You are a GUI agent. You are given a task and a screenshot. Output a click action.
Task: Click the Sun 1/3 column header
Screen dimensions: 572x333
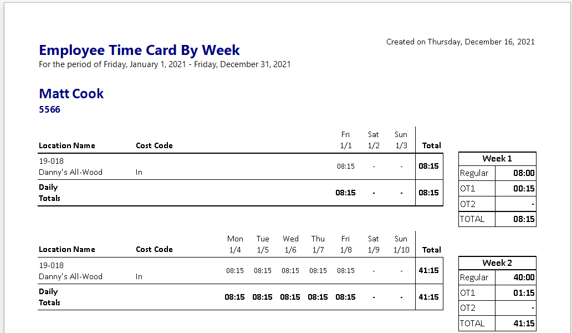401,140
